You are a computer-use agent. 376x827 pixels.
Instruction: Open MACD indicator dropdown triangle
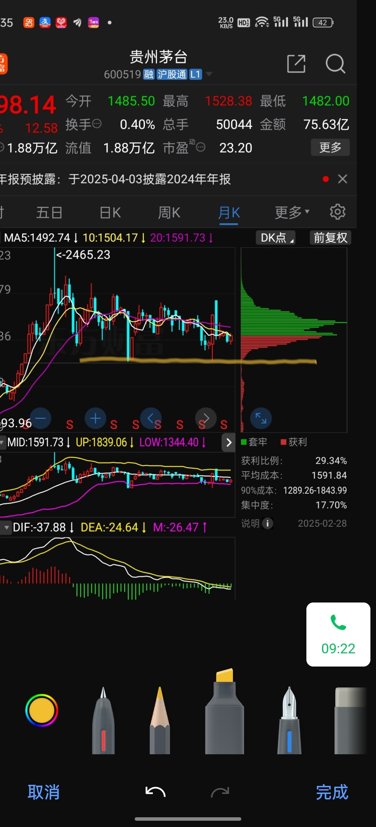coord(6,527)
